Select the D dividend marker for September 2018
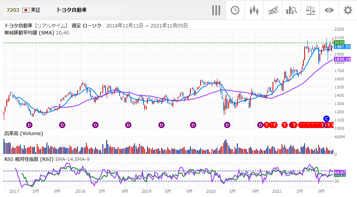The image size is (357, 197). point(128,125)
